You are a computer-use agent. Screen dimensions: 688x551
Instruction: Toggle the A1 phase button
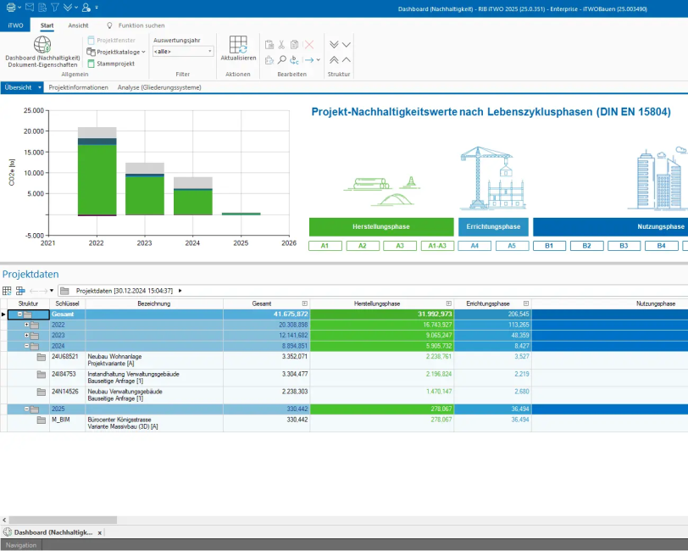pos(325,246)
